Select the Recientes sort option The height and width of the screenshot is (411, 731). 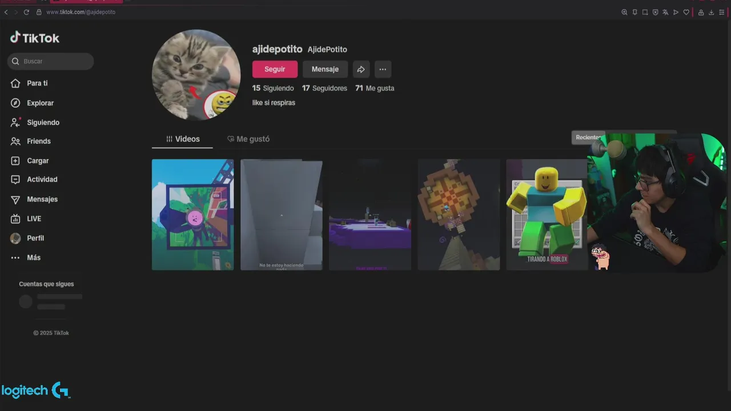(x=588, y=138)
